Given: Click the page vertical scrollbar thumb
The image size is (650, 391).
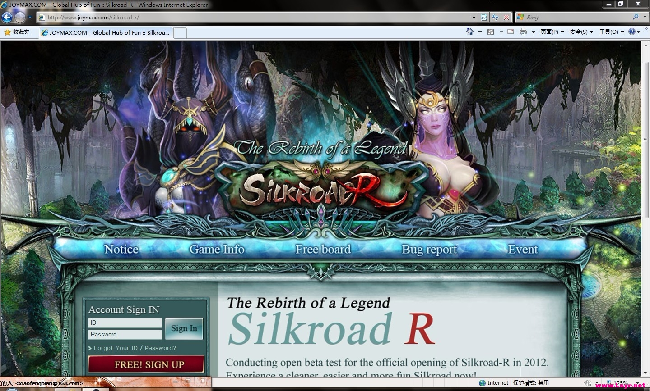Looking at the screenshot, I should (645, 140).
